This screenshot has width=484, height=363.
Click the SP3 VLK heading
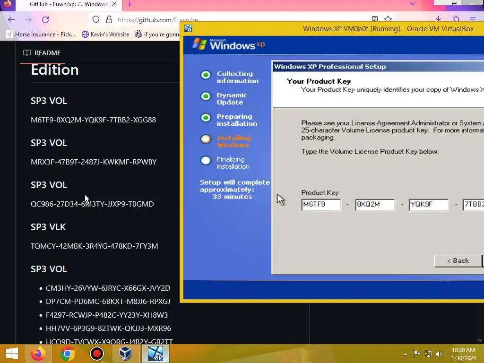click(48, 227)
